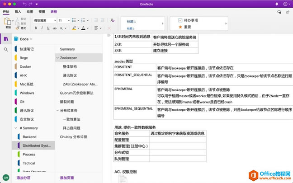Apply bulleted list formatting
293x183 pixels.
[74, 20]
